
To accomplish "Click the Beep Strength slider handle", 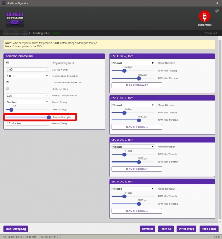I will point(11,110).
